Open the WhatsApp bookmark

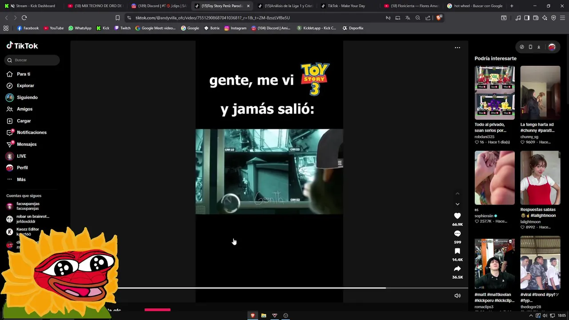tap(80, 28)
